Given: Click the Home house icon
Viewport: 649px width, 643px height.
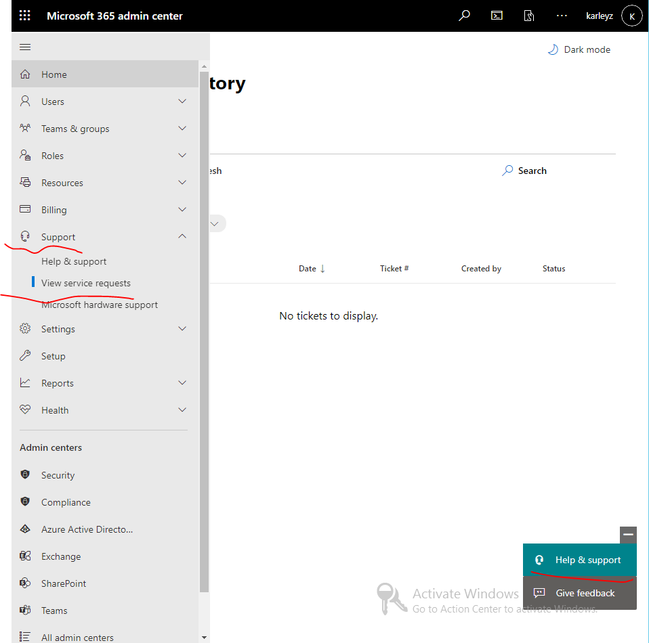Looking at the screenshot, I should click(25, 74).
